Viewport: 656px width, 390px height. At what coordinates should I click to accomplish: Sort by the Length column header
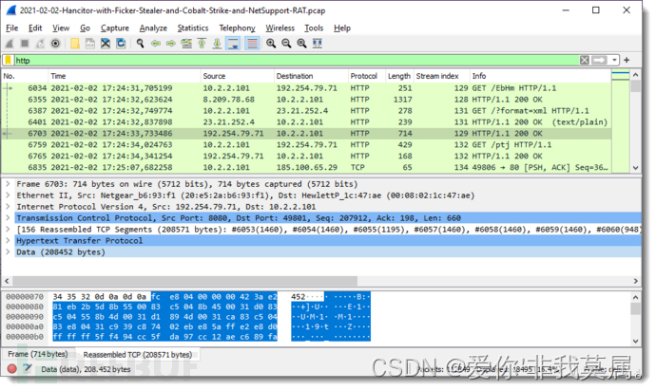coord(399,76)
